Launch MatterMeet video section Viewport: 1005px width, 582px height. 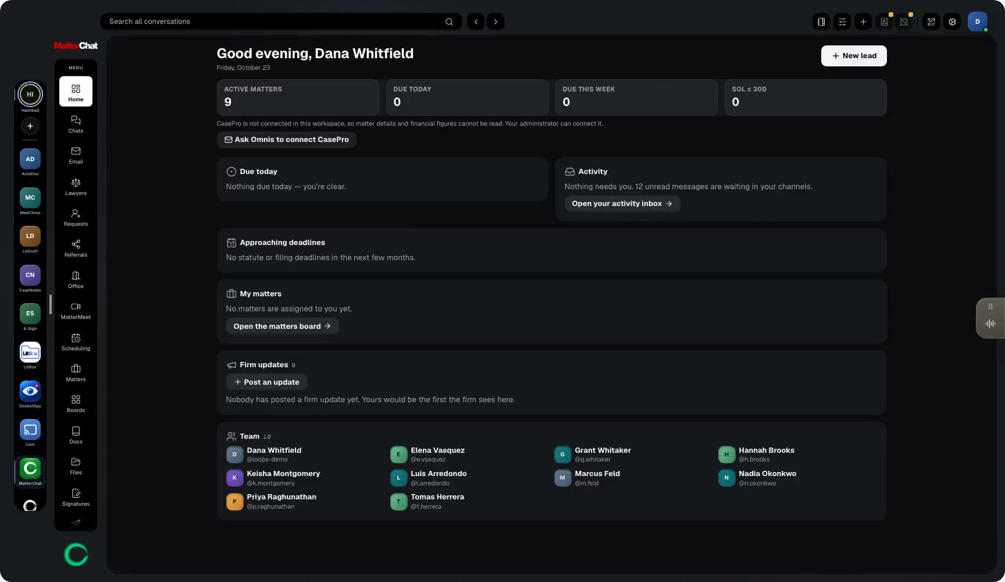click(x=76, y=310)
